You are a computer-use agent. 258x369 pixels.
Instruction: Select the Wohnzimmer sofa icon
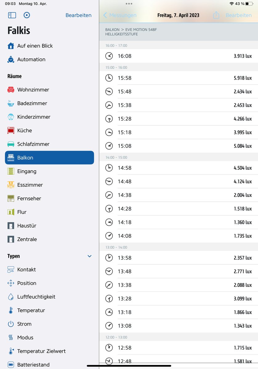pos(11,90)
